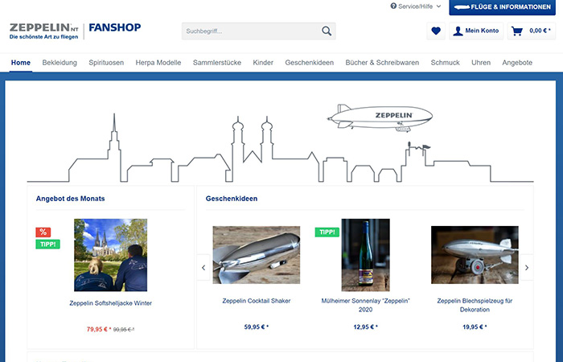Open the Schmuck category
Image resolution: width=563 pixels, height=362 pixels.
446,63
